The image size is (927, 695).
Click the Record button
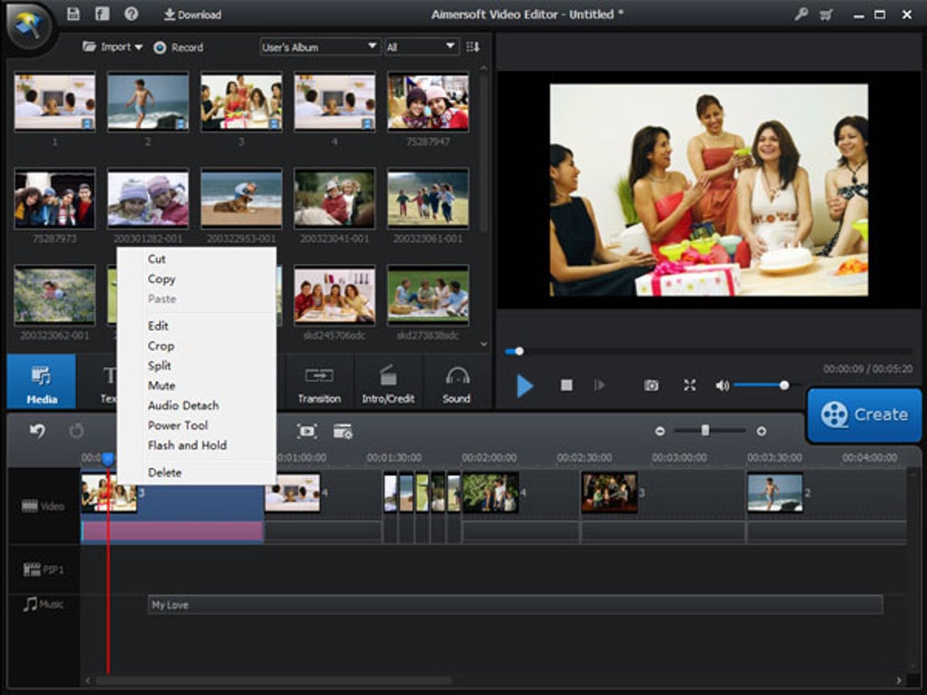(178, 47)
